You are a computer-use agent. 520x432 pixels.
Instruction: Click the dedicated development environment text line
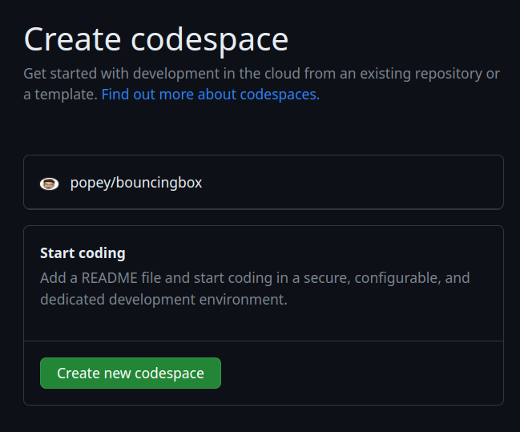tap(163, 299)
